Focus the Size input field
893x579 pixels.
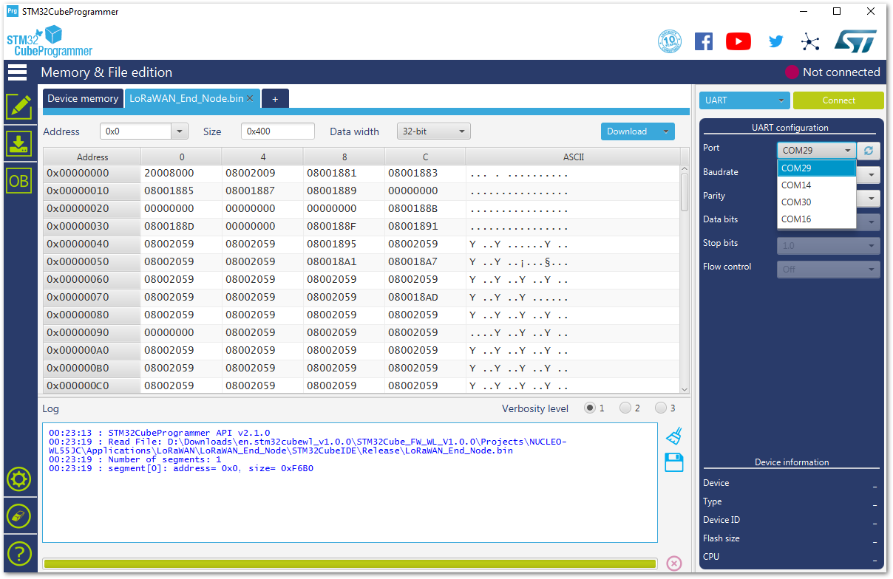click(278, 131)
